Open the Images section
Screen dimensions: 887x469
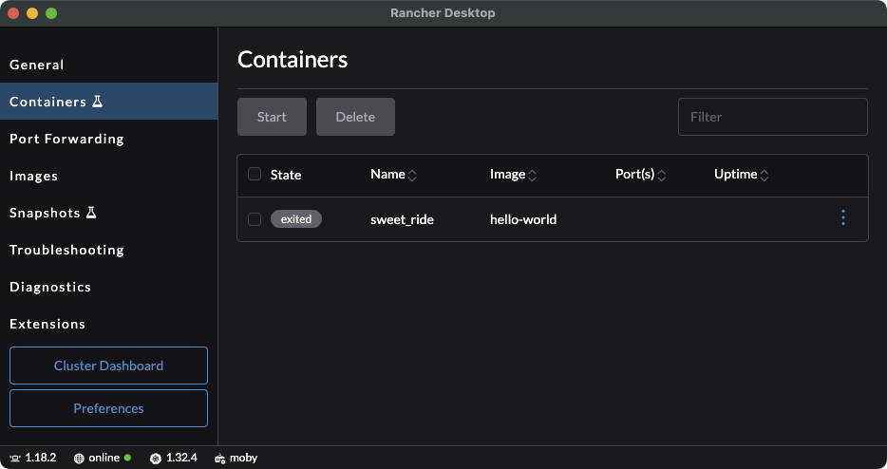pyautogui.click(x=108, y=176)
